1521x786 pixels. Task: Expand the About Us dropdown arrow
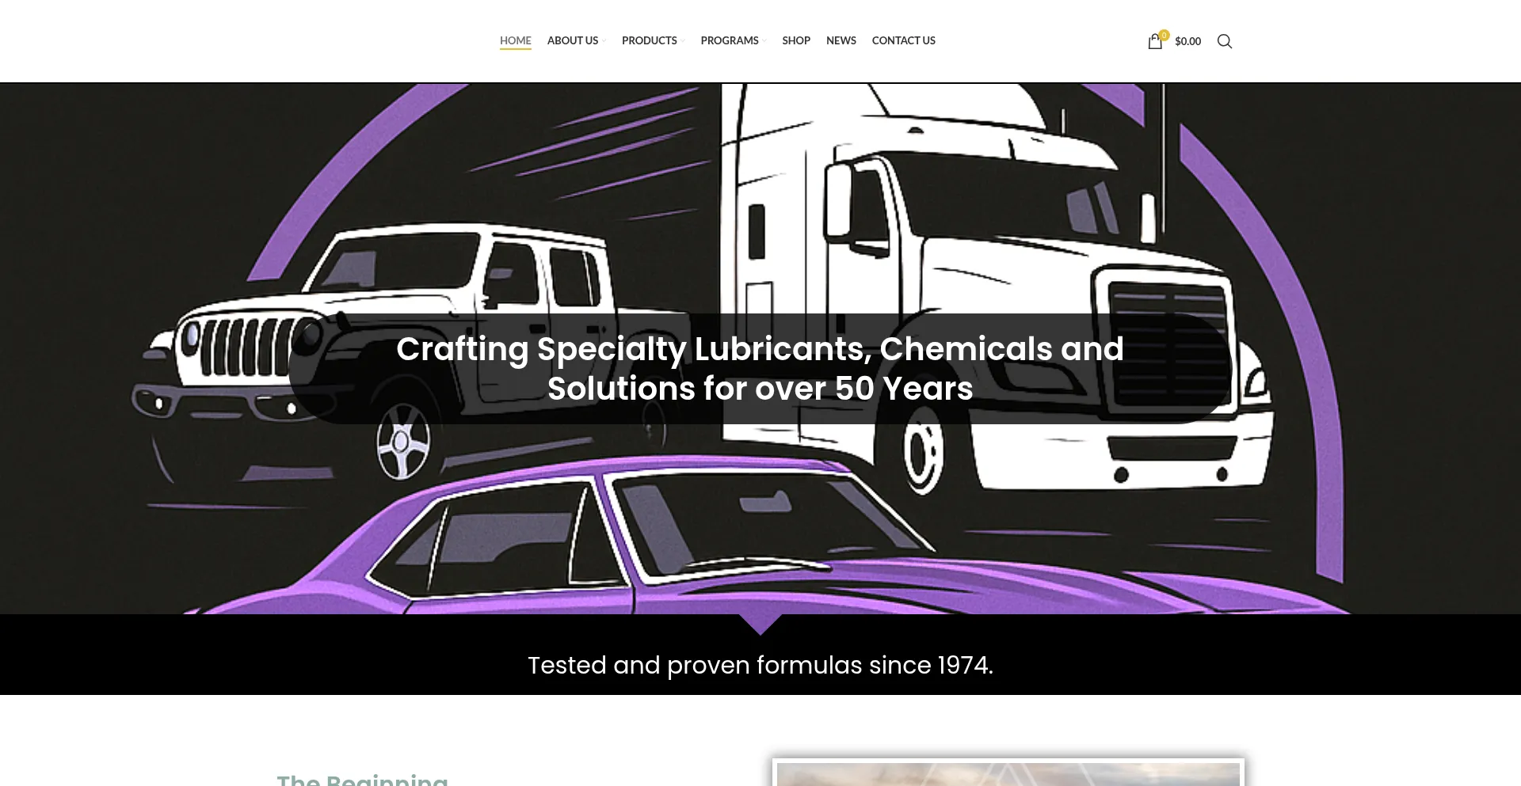(x=604, y=41)
